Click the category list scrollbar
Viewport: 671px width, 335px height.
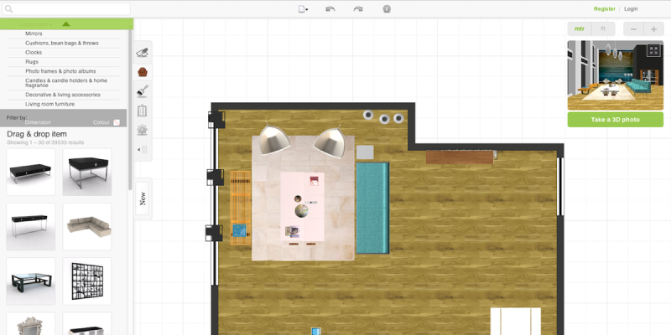tap(130, 110)
